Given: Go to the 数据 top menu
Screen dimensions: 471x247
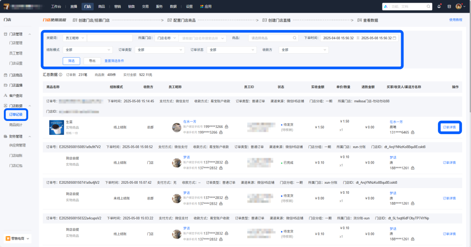Looking at the screenshot, I should click(x=173, y=6).
